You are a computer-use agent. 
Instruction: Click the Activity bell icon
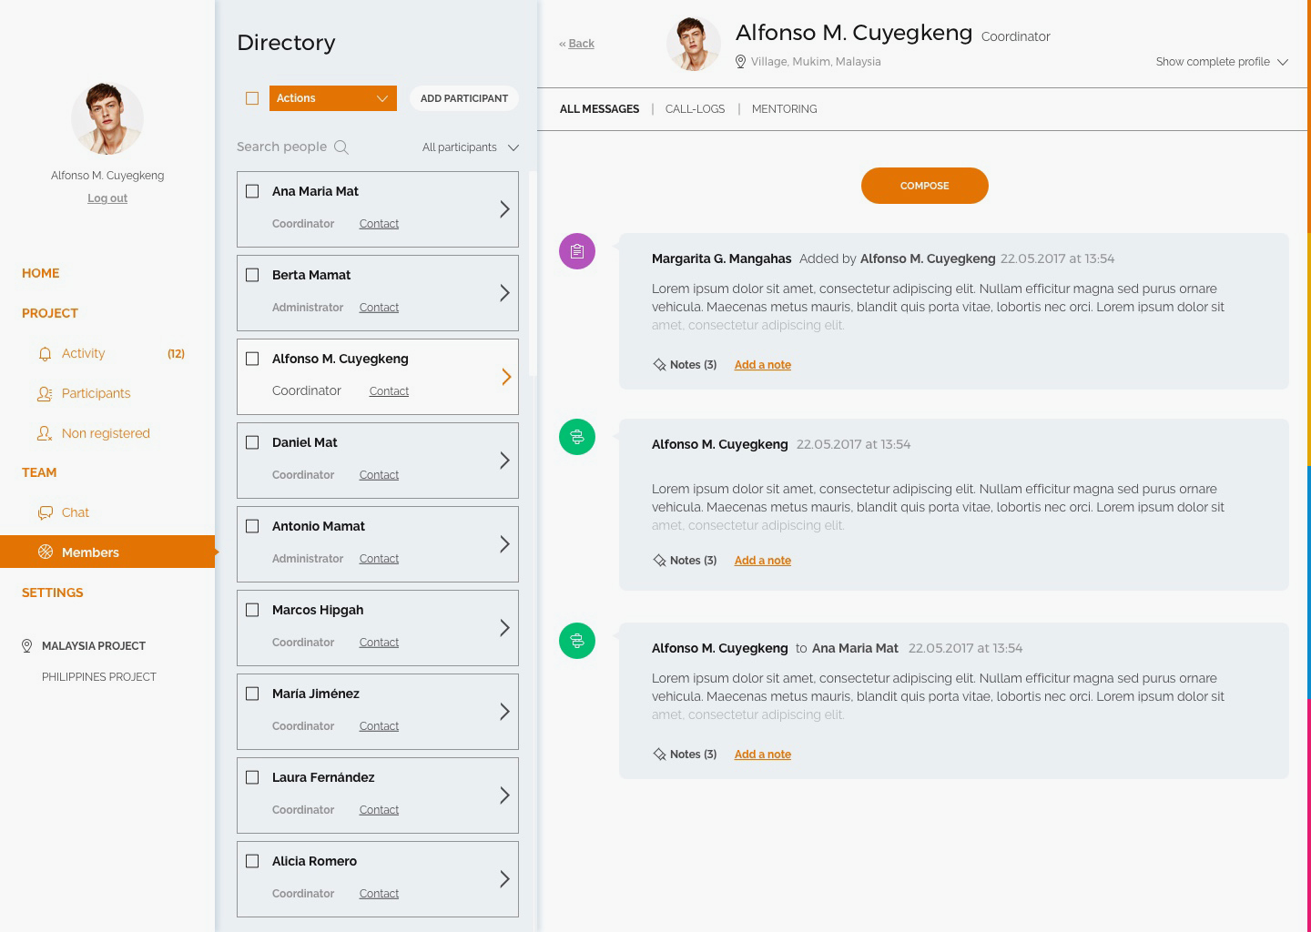point(45,354)
